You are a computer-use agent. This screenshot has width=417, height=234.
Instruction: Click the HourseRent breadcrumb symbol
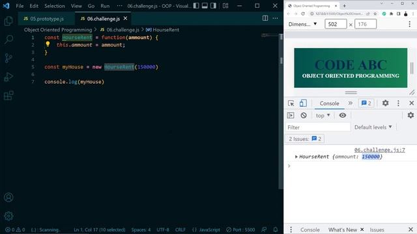pyautogui.click(x=162, y=30)
